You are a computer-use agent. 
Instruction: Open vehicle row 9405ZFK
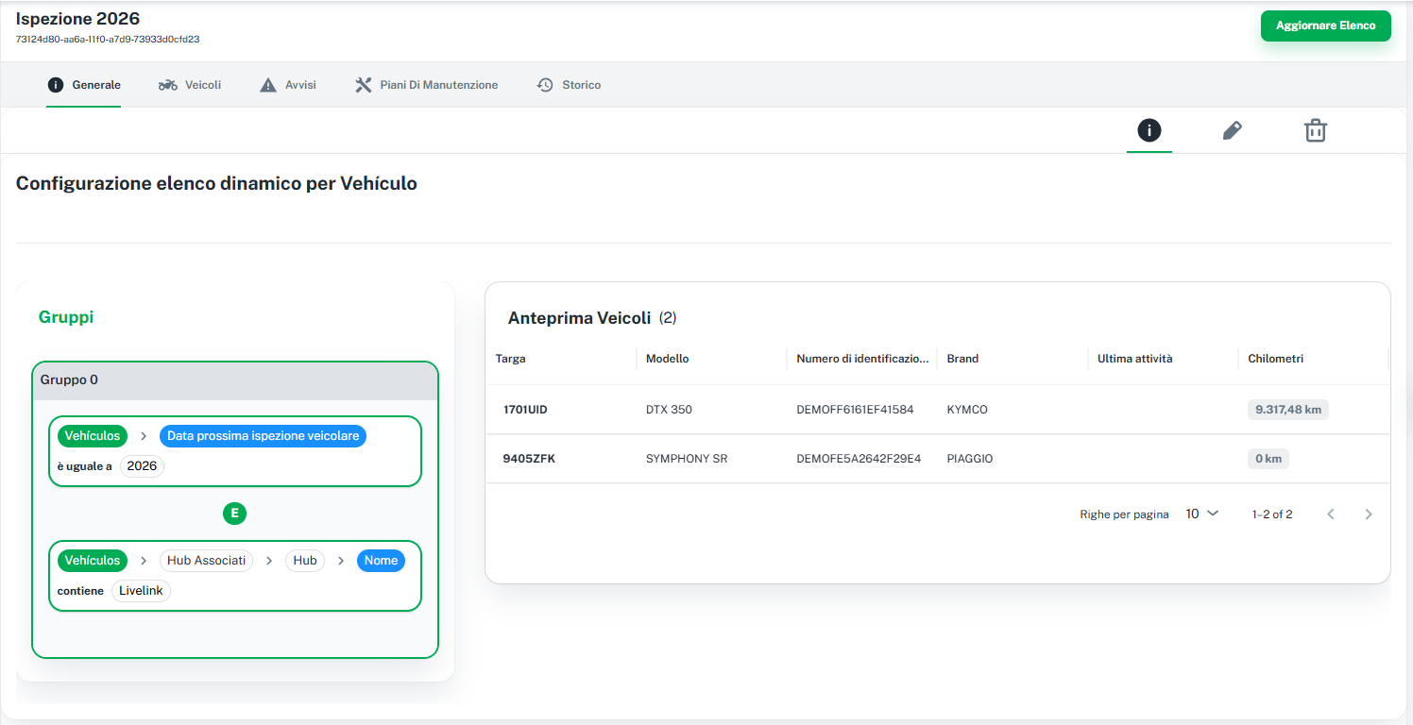(x=529, y=459)
